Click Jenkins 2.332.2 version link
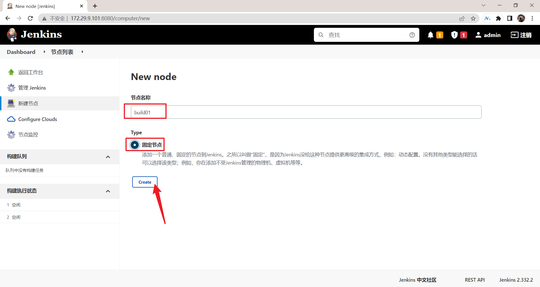 516,280
